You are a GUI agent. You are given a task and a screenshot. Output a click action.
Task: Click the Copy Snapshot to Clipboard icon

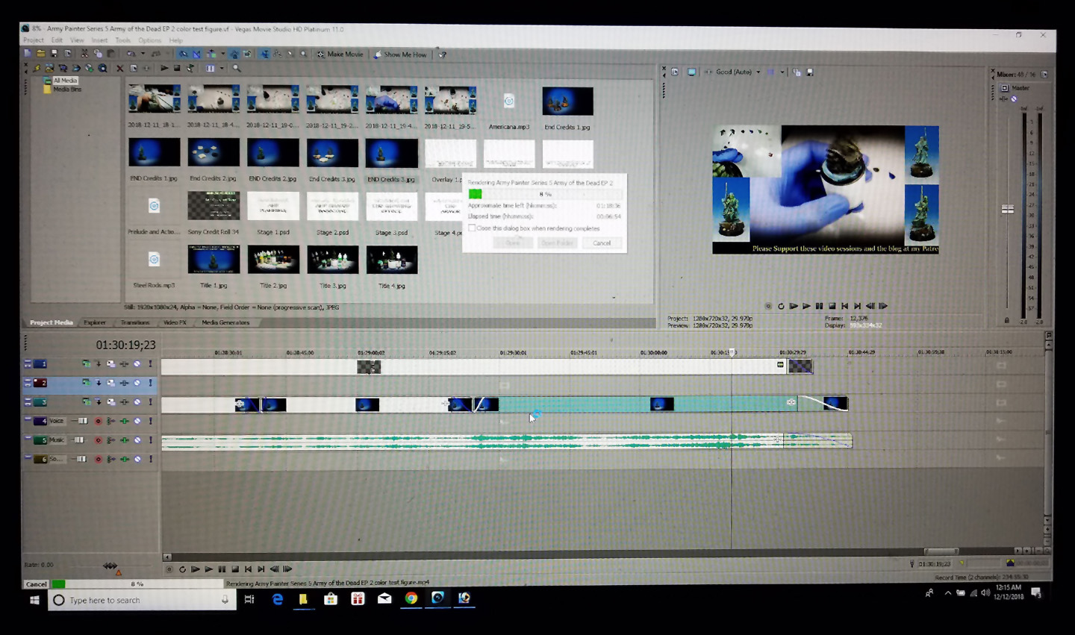click(797, 72)
